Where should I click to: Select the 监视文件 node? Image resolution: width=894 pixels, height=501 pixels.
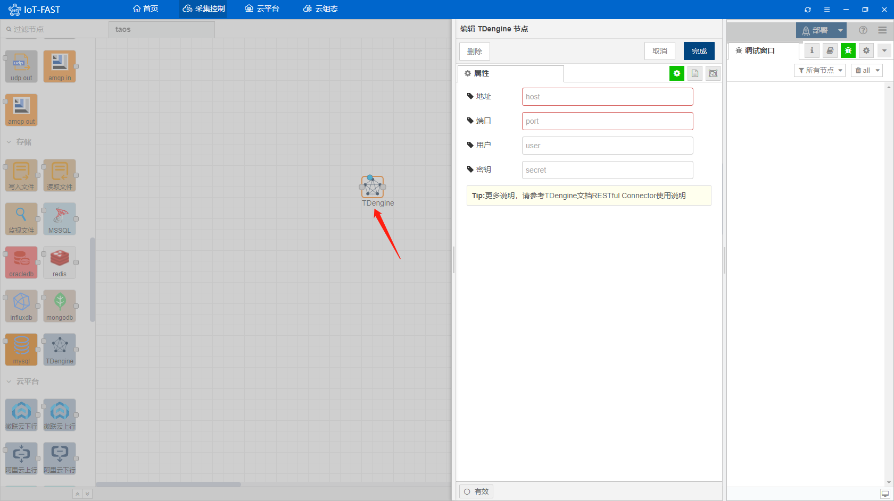(21, 219)
